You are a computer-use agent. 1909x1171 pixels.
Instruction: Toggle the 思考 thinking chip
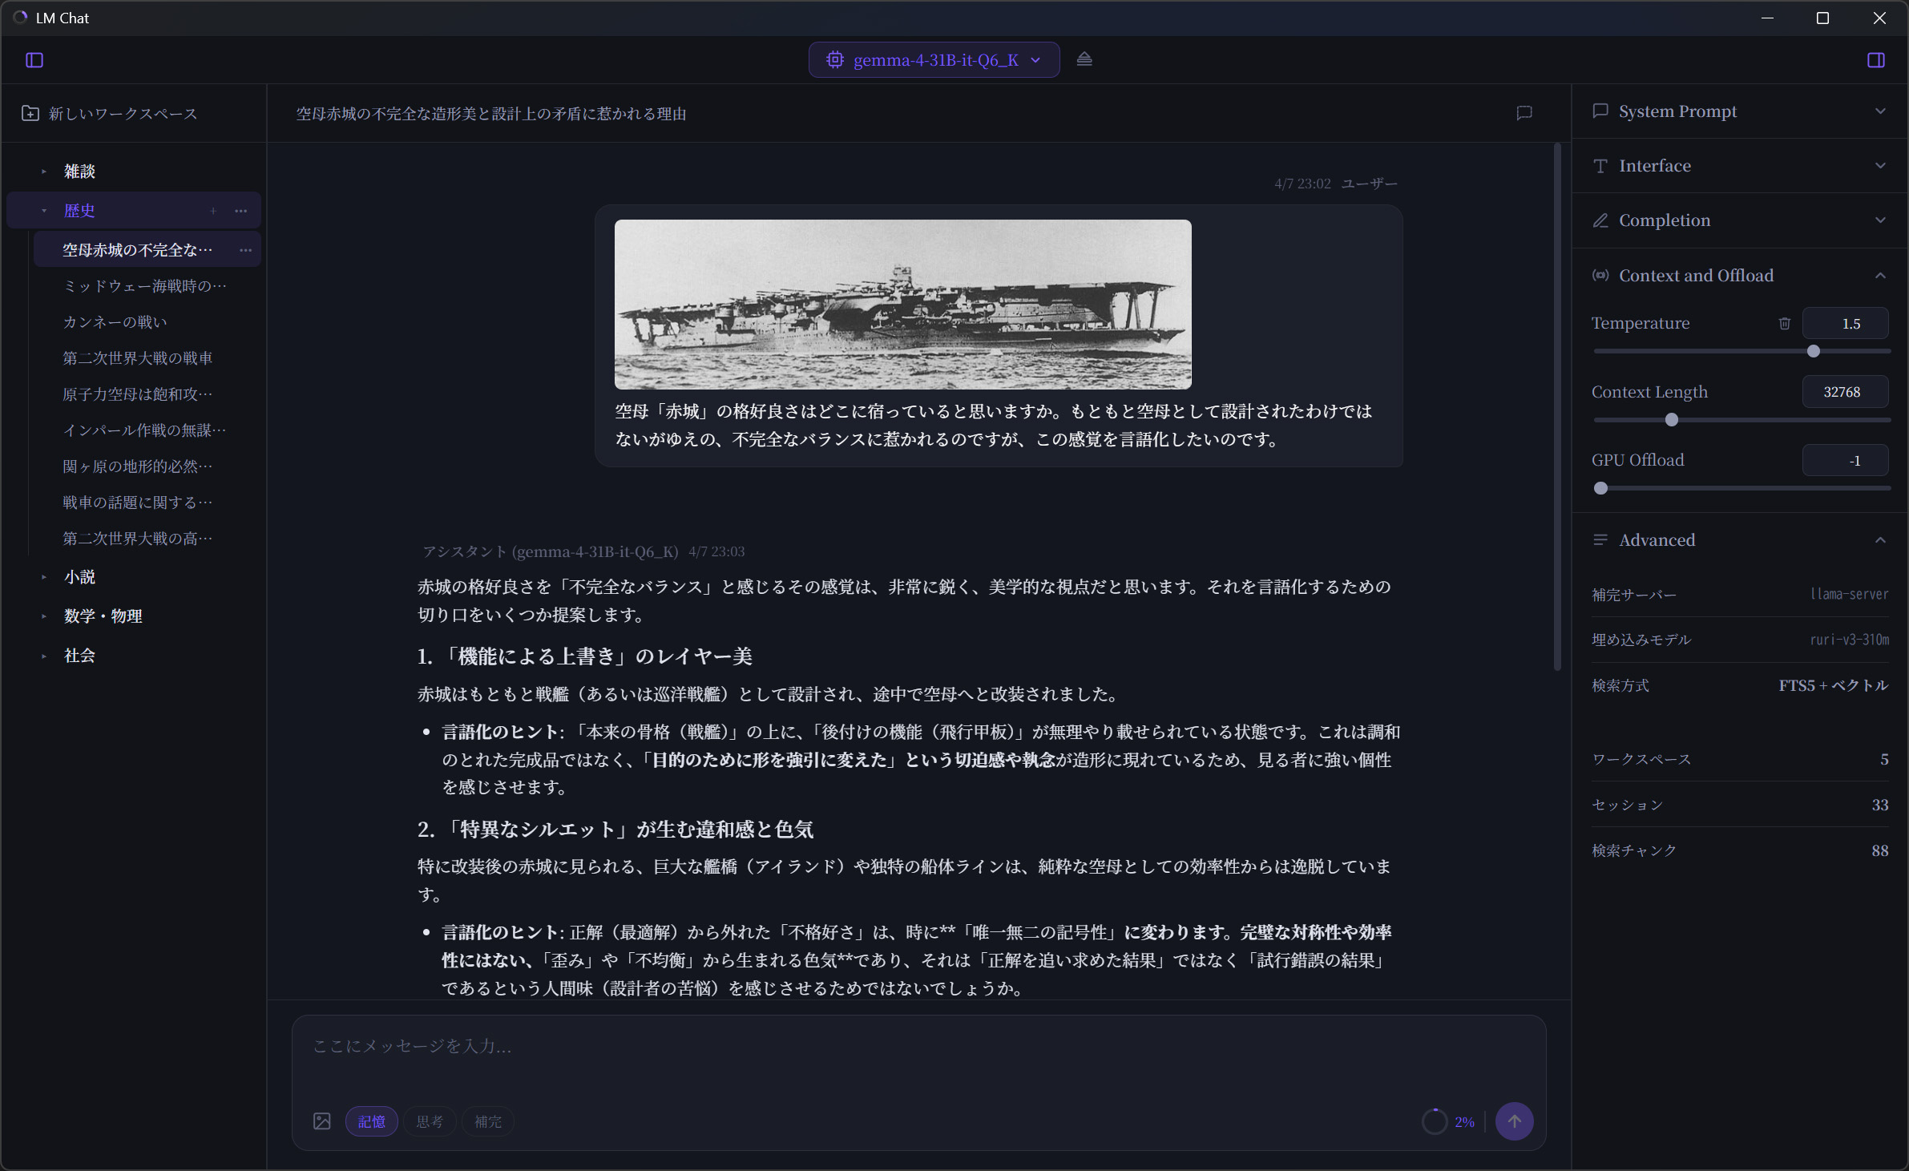(x=430, y=1121)
